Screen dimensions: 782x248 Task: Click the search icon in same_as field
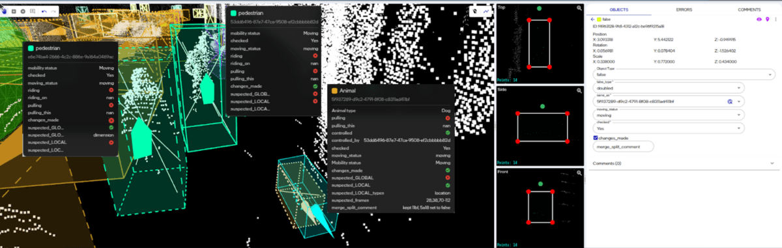pos(730,102)
